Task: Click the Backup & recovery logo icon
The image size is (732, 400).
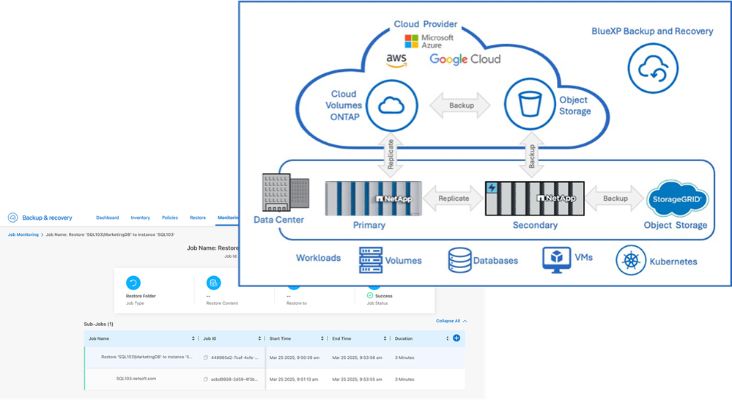Action: coord(12,218)
